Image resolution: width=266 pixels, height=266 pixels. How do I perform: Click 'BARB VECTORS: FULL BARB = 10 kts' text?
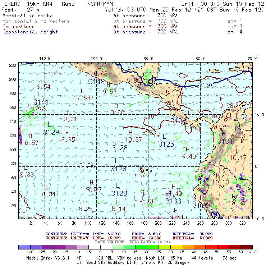click(133, 242)
